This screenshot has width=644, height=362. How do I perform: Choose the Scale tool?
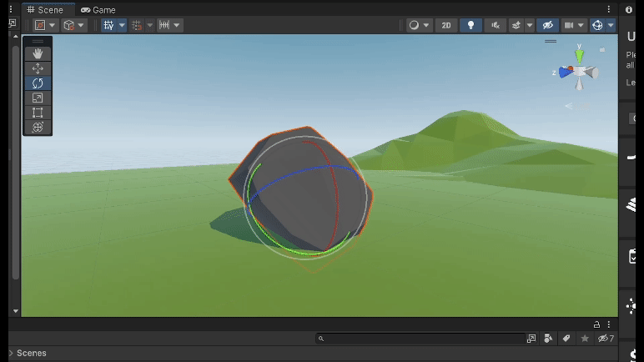tap(38, 98)
